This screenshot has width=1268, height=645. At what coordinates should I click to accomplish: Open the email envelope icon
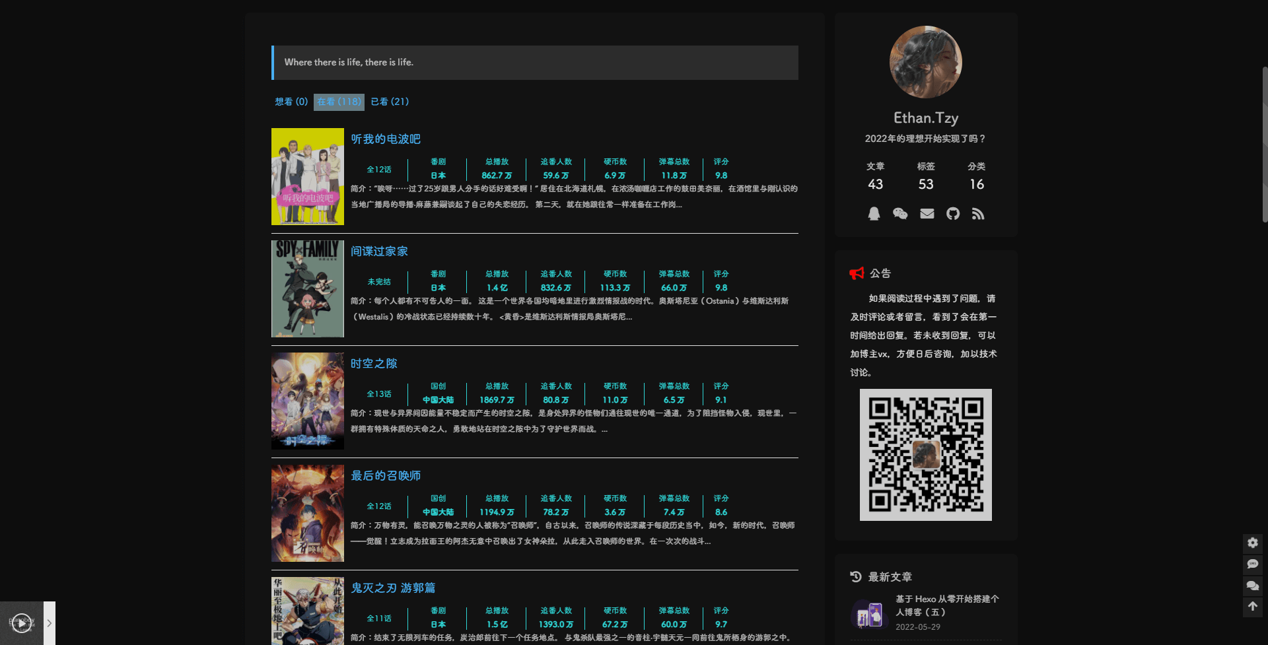pos(927,214)
